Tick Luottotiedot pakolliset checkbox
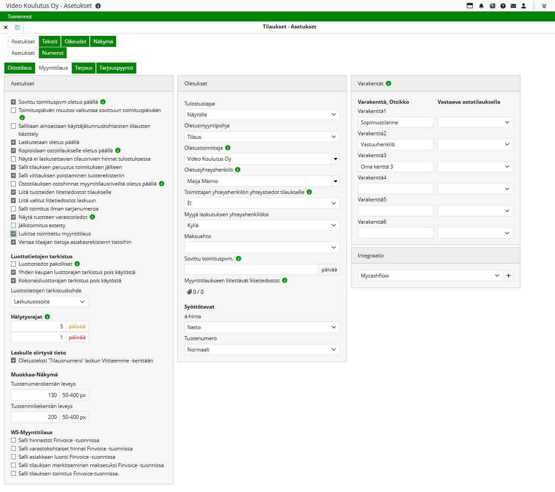Viewport: 555px width, 492px height. (14, 264)
